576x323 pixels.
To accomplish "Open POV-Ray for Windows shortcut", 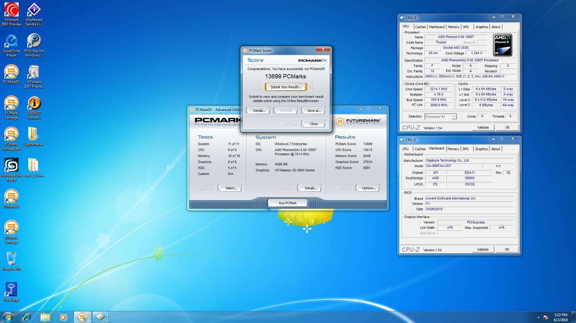I will click(34, 46).
